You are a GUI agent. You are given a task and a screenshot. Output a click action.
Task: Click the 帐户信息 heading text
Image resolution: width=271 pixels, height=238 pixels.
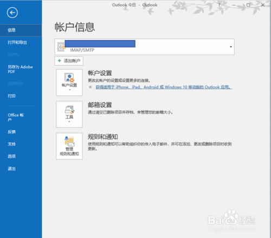click(75, 27)
